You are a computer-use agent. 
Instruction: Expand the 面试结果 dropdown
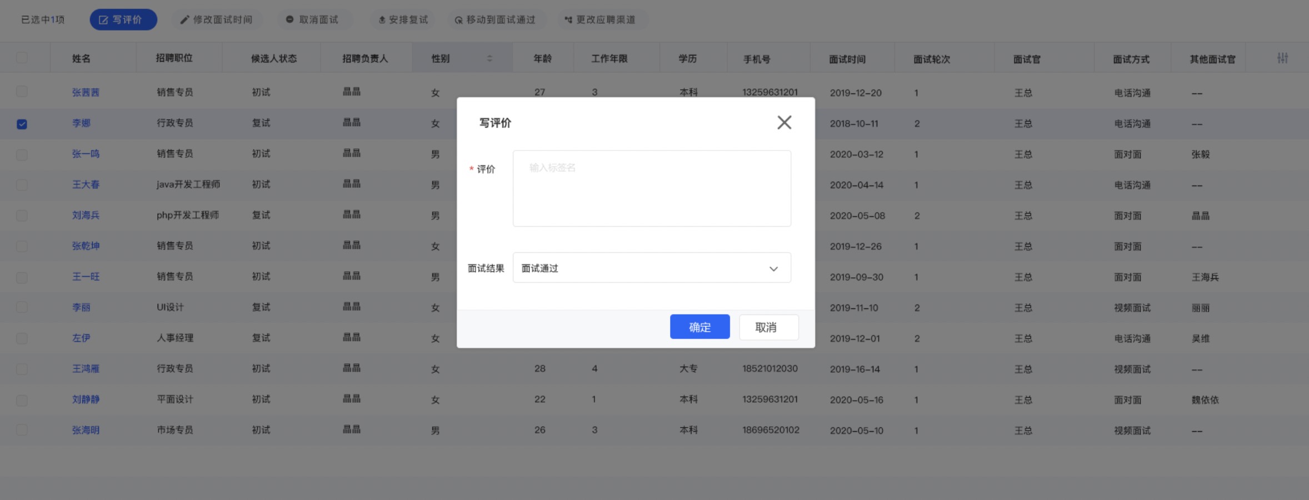pos(651,268)
